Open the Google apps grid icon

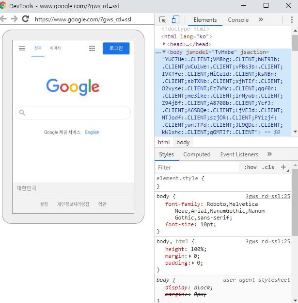pos(92,48)
